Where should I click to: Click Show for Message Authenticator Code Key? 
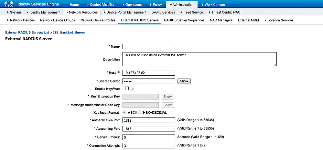tap(167, 105)
